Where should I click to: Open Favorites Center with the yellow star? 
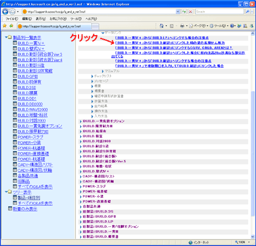coord(4,26)
